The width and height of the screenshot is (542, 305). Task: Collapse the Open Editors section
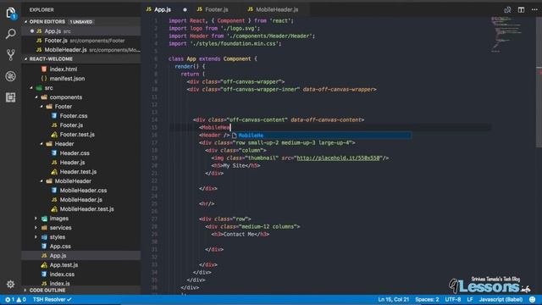click(47, 21)
